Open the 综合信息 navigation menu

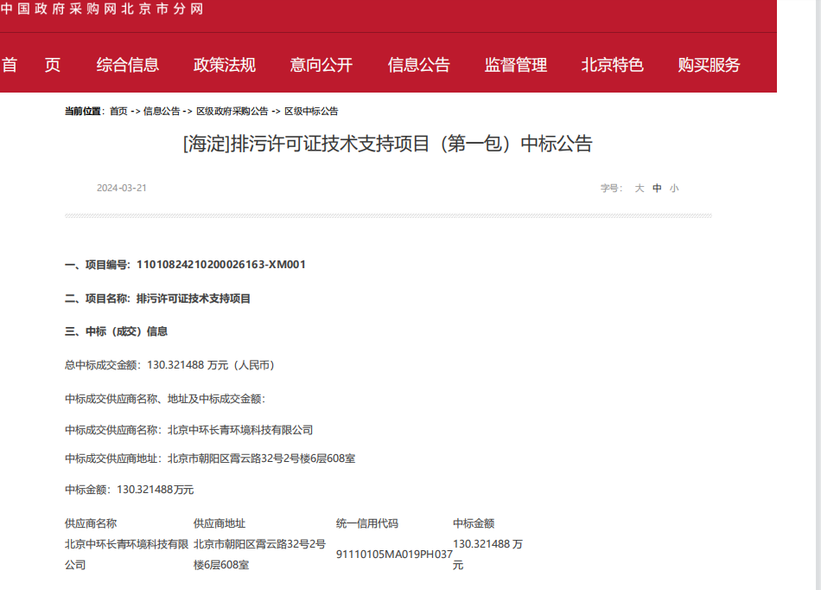(128, 65)
